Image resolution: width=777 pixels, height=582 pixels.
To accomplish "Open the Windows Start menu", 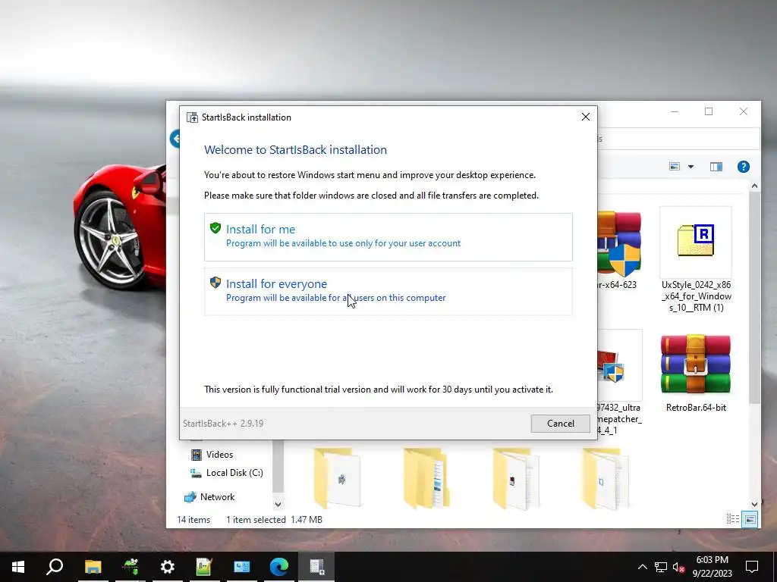I will [x=18, y=567].
